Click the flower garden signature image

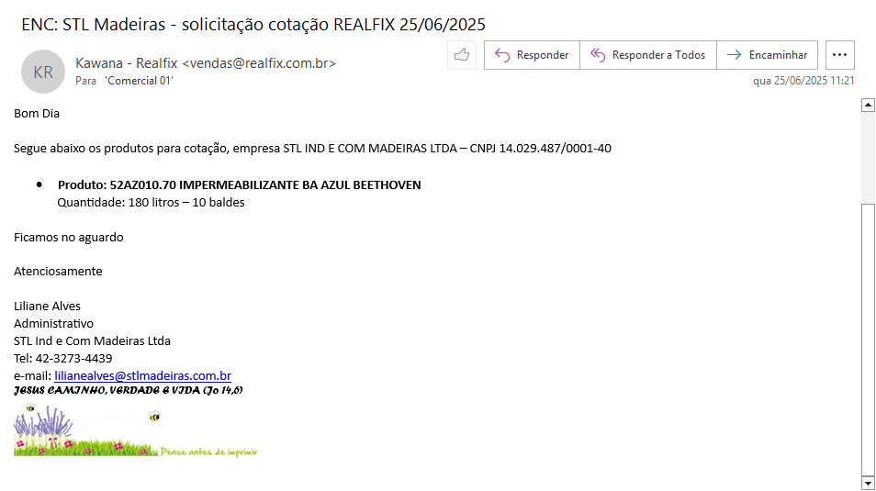(136, 431)
